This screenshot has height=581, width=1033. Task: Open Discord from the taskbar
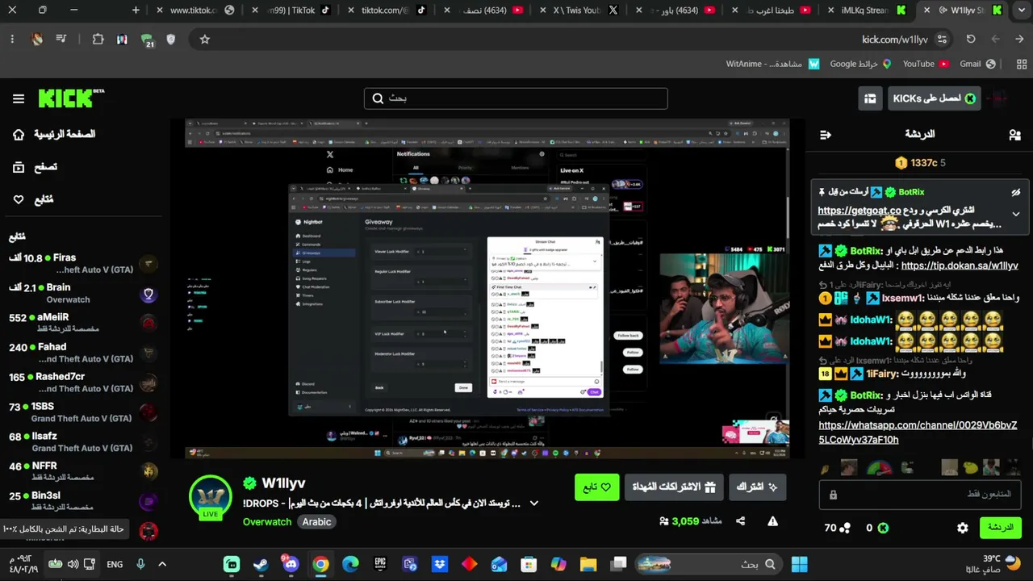pyautogui.click(x=291, y=564)
